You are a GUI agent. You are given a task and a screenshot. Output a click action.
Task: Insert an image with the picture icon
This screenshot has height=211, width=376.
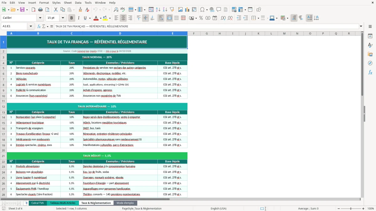click(180, 10)
